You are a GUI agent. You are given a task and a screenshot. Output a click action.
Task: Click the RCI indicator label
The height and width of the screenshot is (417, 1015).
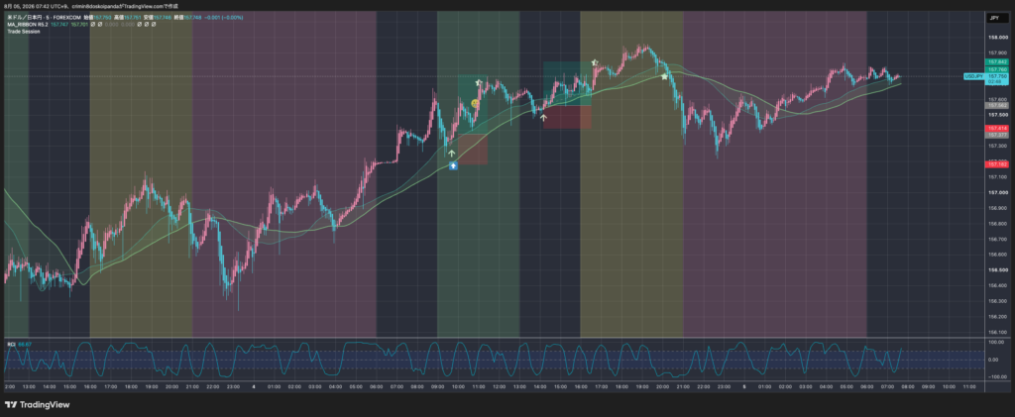[x=10, y=343]
